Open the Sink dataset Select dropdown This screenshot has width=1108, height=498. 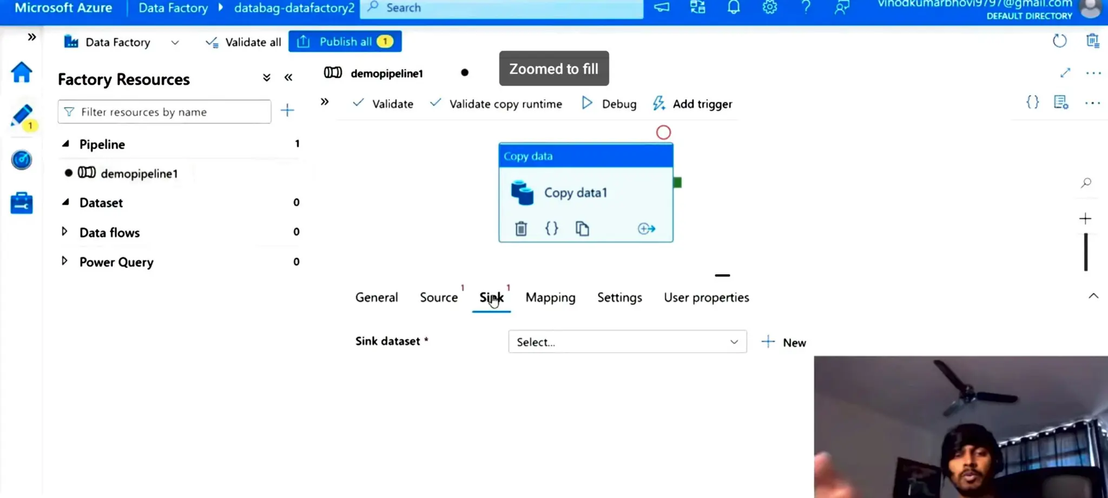628,342
